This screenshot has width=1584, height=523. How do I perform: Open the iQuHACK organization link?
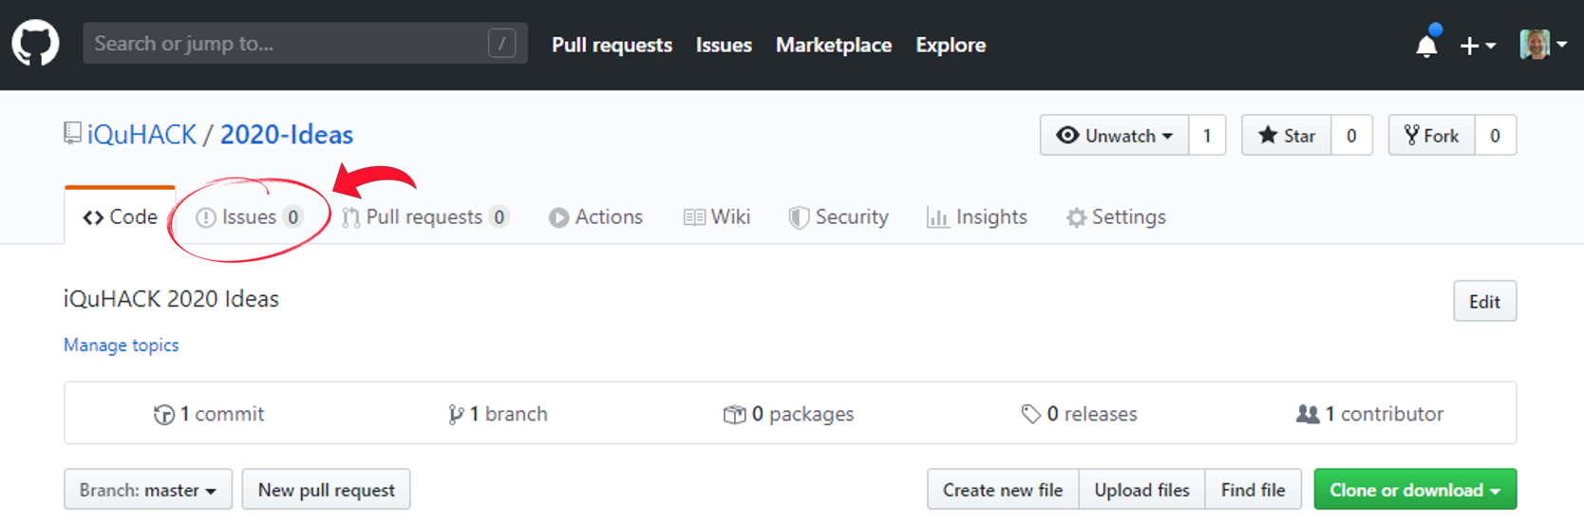(141, 135)
